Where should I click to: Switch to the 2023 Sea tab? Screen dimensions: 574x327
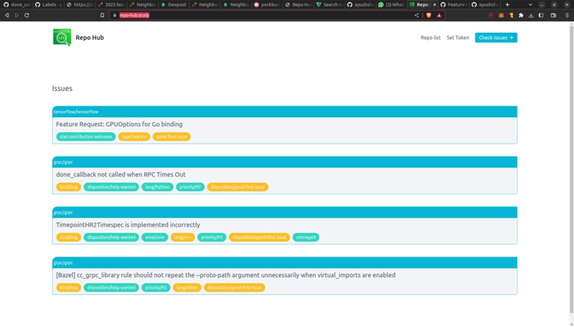[x=111, y=5]
